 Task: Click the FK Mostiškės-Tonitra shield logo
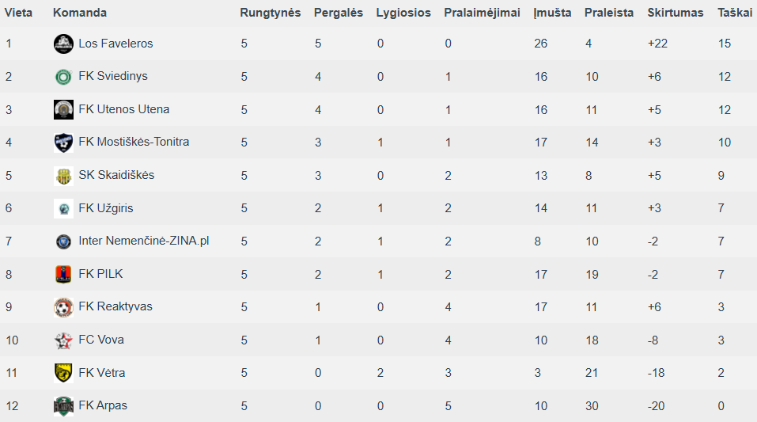click(x=63, y=143)
